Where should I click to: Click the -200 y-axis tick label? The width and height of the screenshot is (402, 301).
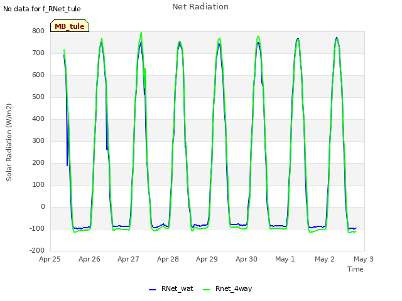point(37,251)
